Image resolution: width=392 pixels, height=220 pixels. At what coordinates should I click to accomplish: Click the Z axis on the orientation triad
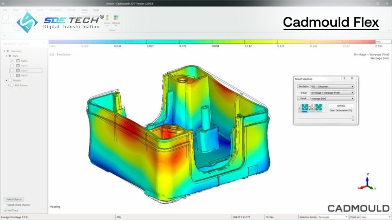click(367, 179)
